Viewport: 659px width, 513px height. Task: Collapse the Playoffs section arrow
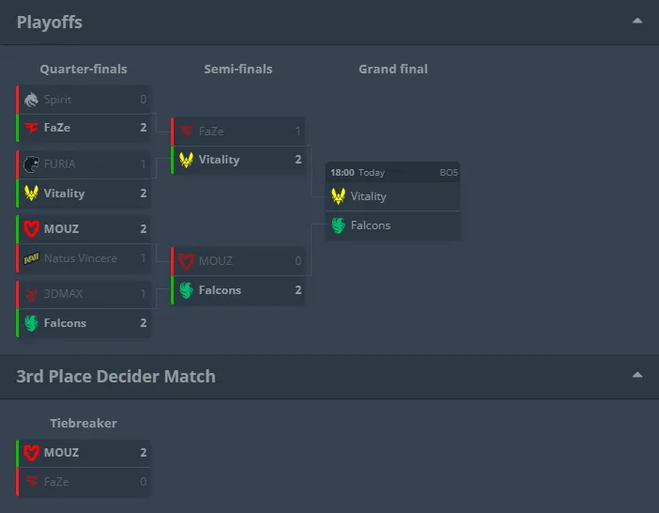click(x=637, y=21)
